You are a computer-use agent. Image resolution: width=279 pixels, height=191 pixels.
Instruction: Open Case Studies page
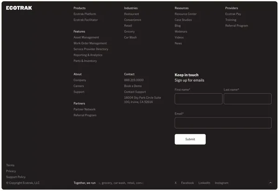click(183, 19)
